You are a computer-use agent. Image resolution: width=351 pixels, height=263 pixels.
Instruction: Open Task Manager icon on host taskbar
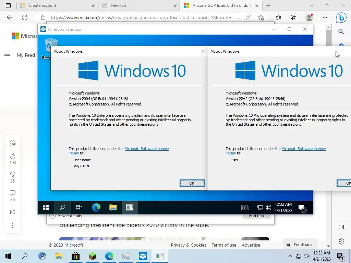tap(126, 256)
